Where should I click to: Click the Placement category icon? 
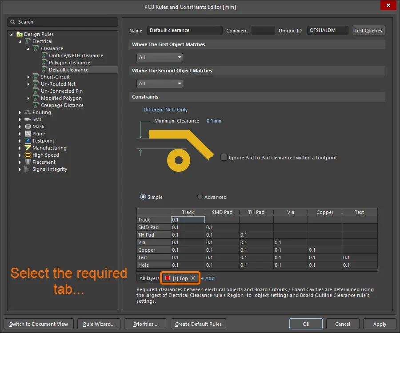pos(28,162)
